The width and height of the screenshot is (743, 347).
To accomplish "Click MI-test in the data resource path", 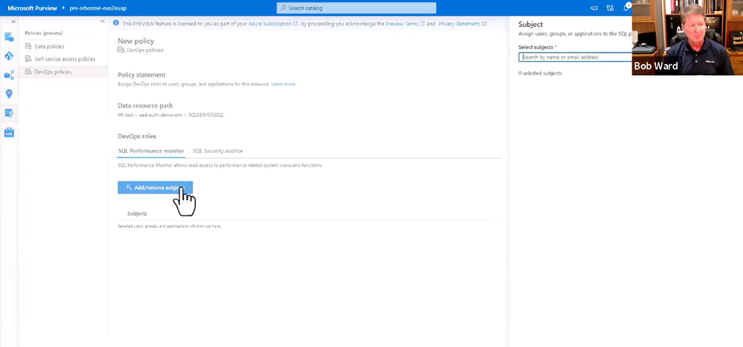I will [x=126, y=115].
